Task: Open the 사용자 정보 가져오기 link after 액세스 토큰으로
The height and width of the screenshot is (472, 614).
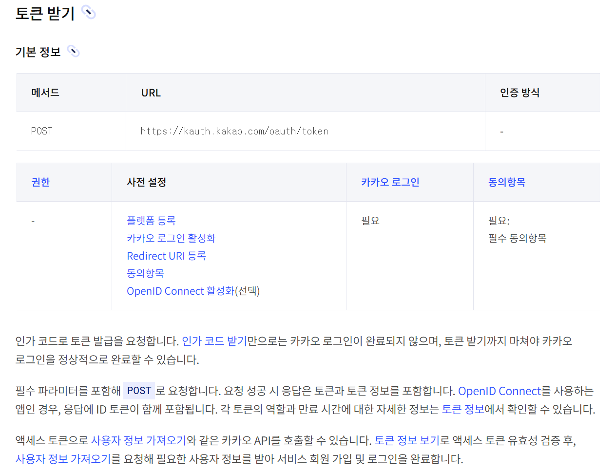Action: tap(138, 440)
